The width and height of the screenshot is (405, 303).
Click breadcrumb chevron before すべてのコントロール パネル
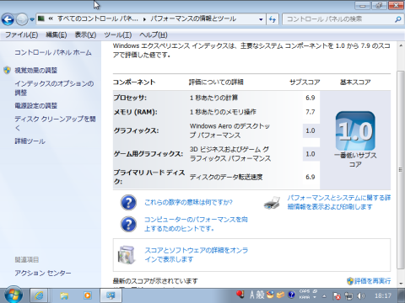[x=51, y=19]
